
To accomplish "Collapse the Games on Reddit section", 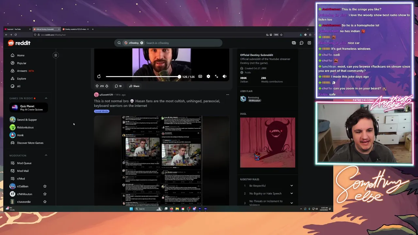I will tap(46, 98).
